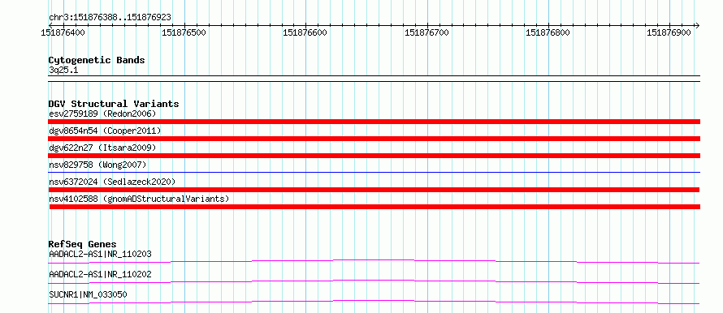Viewport: 723px width, 313px height.
Task: Open variant dgv622n27 (Itsara2009) label
Action: [x=102, y=148]
